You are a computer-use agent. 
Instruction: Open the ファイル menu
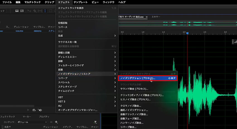pyautogui.click(x=7, y=2)
